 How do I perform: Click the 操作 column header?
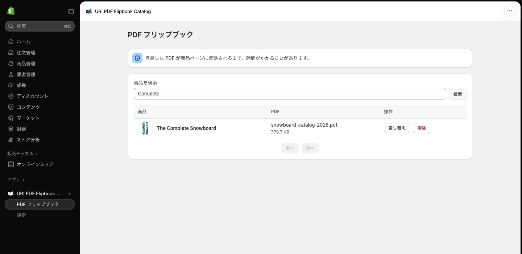388,112
